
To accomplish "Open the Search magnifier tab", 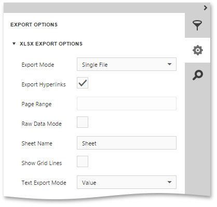I will (x=198, y=75).
